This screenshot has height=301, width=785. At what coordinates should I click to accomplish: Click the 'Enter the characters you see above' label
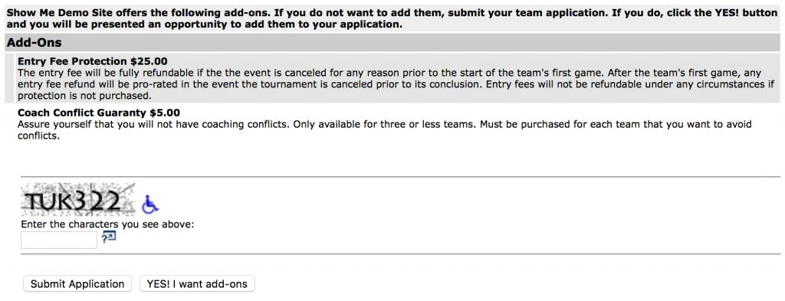(x=107, y=224)
